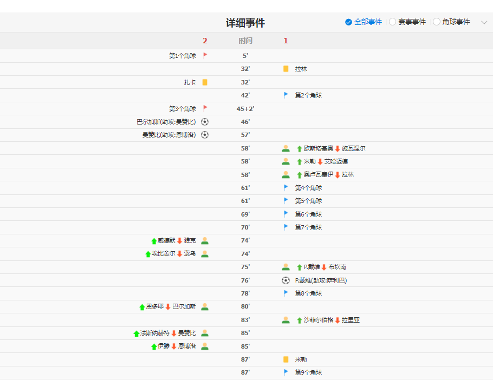Click substitution icon for 奥卢瓦塞伊 row

[286, 175]
